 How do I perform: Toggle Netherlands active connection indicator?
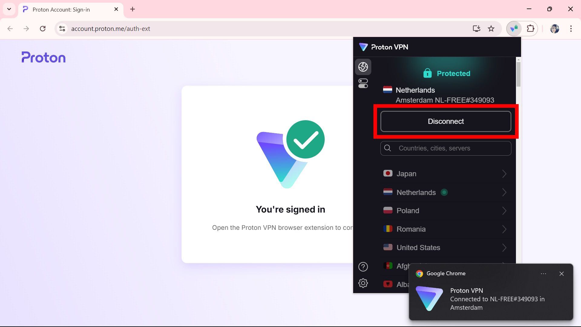(x=444, y=192)
